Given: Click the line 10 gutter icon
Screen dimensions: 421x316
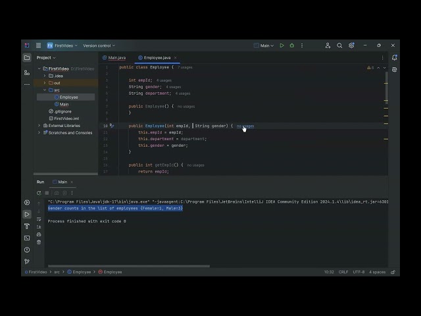Looking at the screenshot, I should click(x=112, y=126).
